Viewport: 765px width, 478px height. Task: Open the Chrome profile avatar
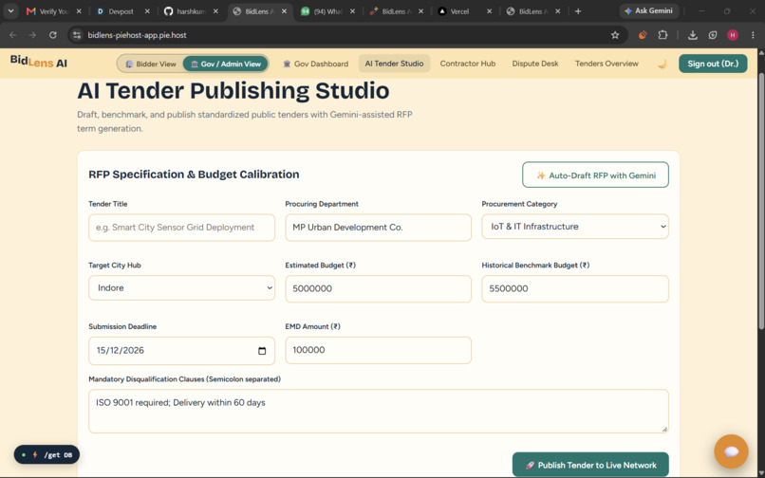point(733,35)
